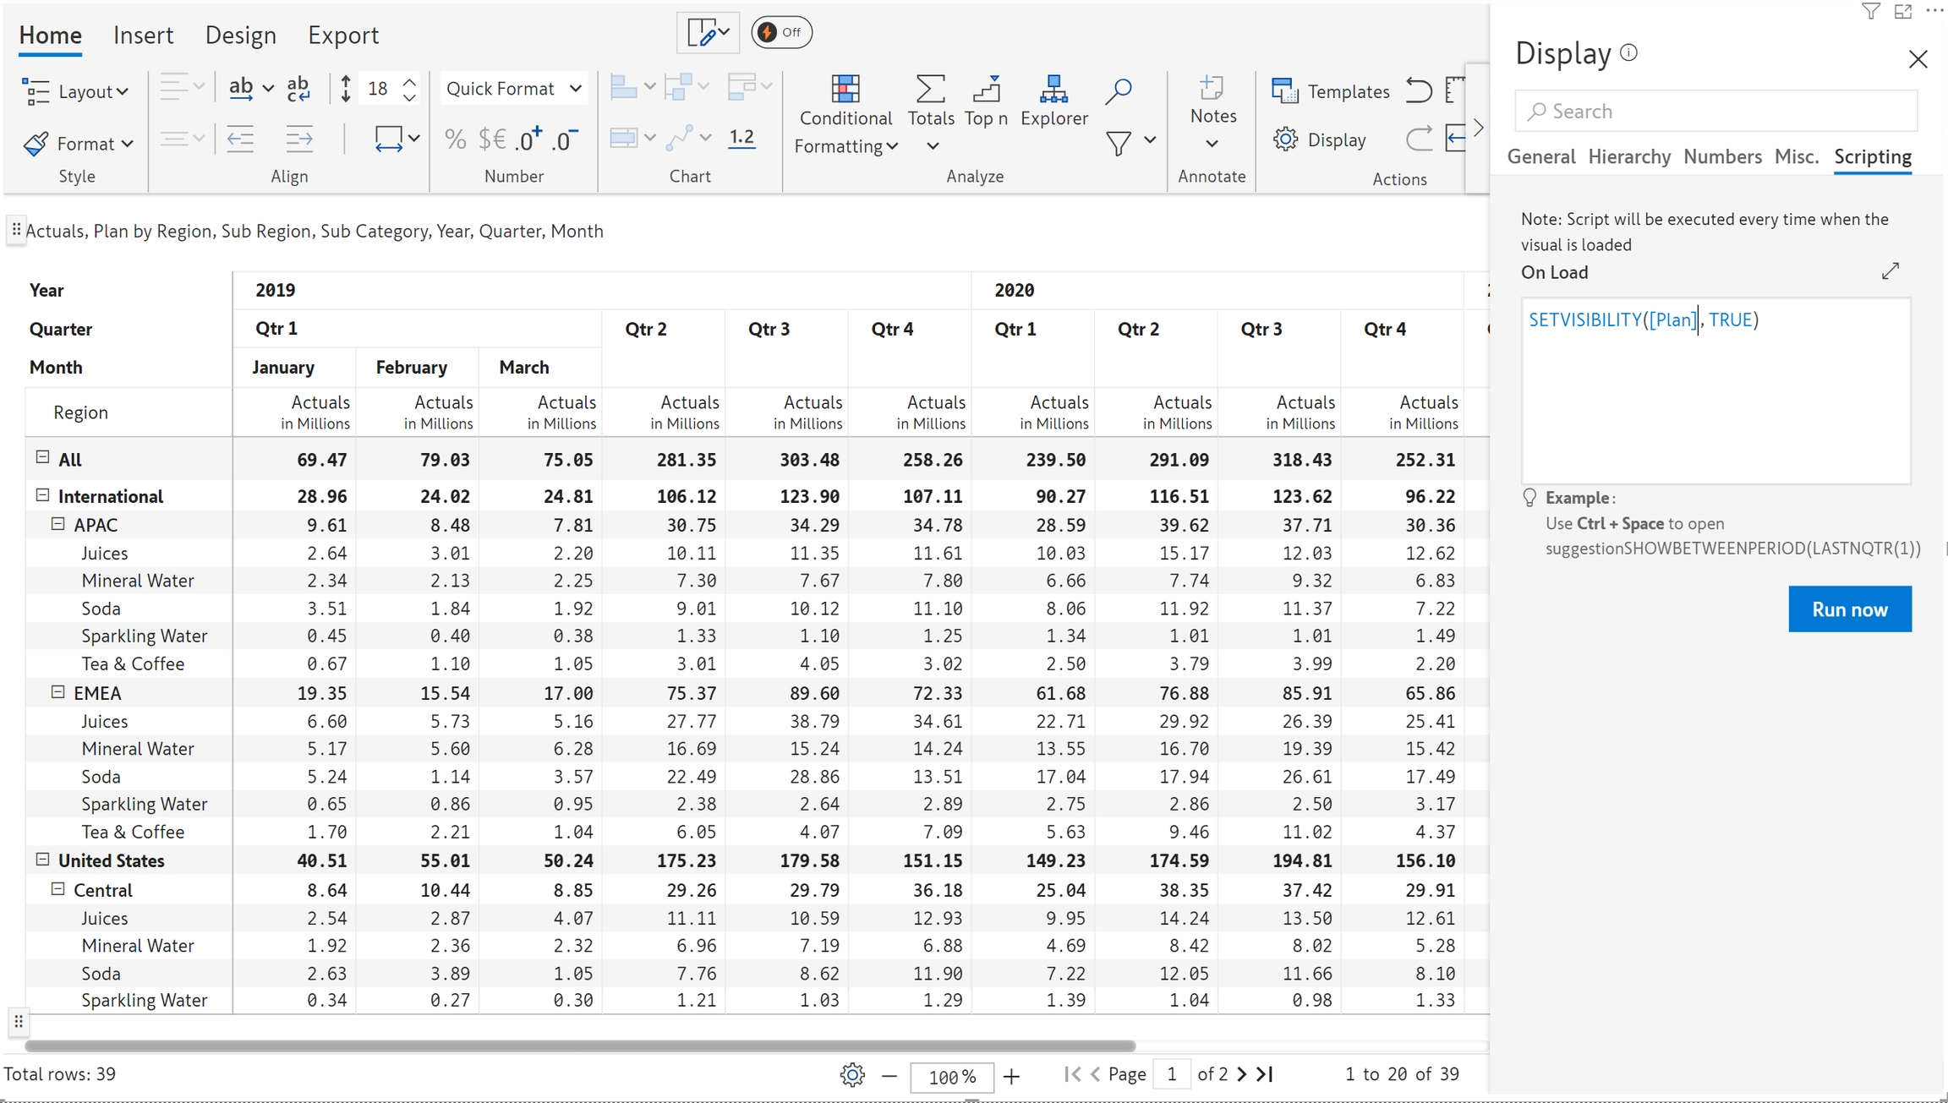Click the Totals sigma icon
The height and width of the screenshot is (1103, 1948).
[x=930, y=90]
